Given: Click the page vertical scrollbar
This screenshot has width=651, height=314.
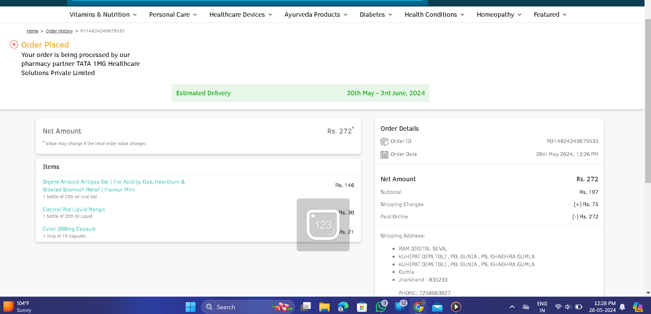Looking at the screenshot, I should (648, 101).
